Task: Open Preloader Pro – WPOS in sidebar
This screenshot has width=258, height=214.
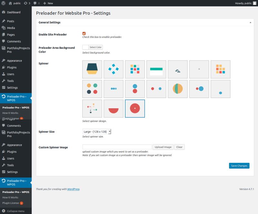Action: click(15, 96)
